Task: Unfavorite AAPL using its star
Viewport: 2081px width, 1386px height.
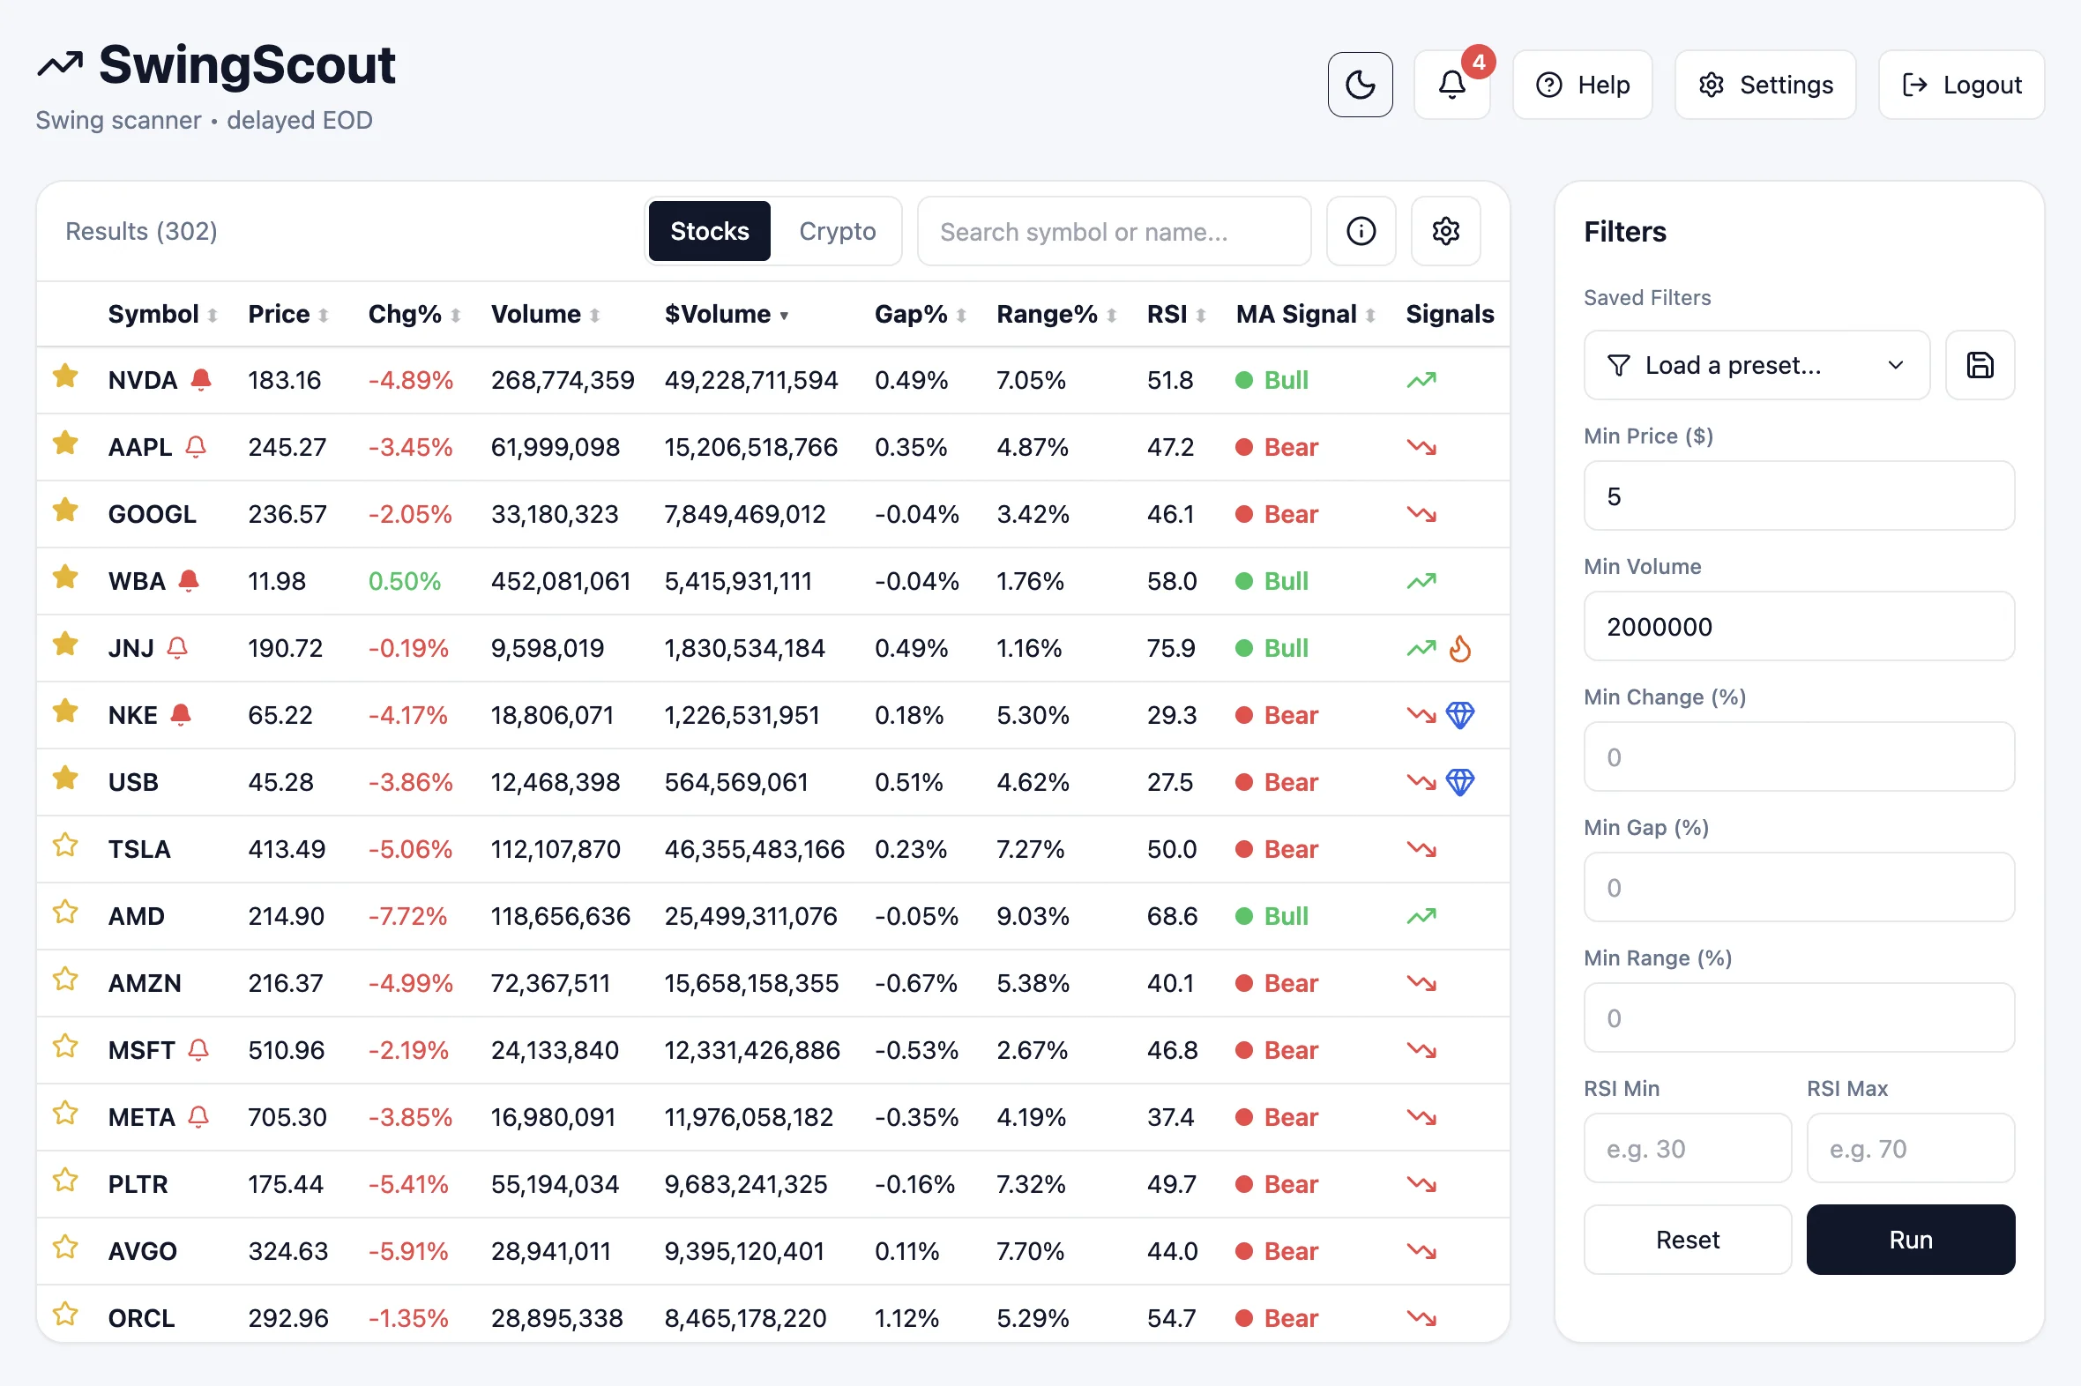Action: coord(65,444)
